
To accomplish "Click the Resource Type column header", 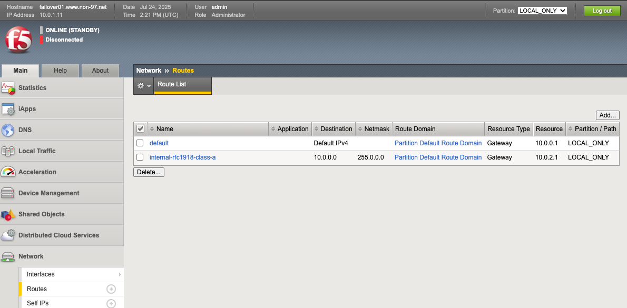I will (508, 129).
